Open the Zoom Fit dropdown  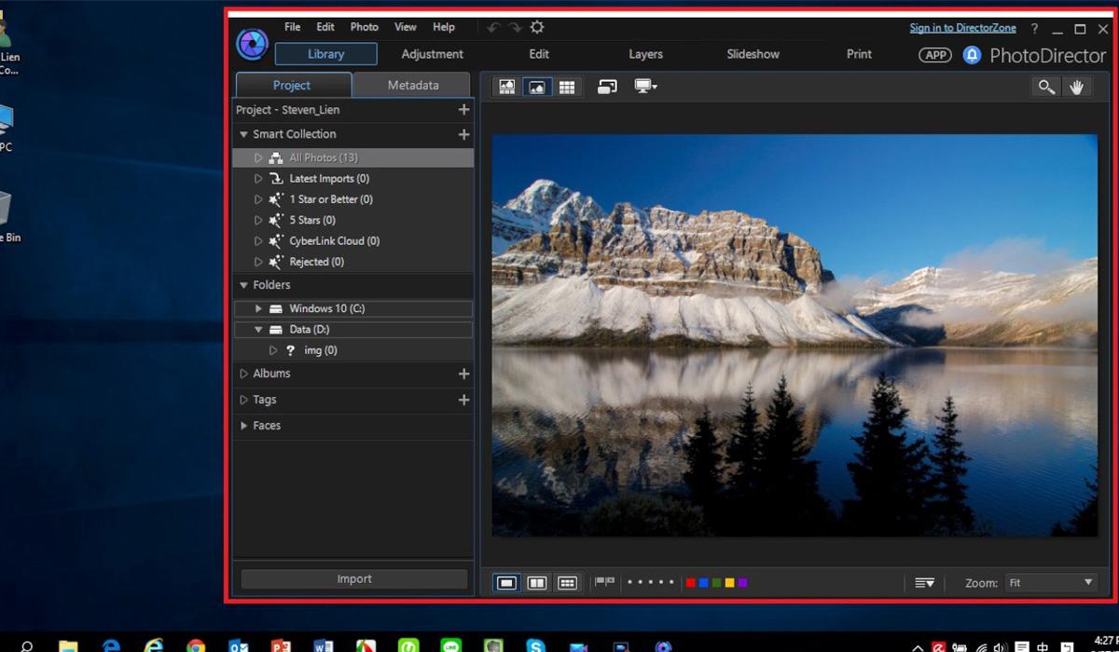tap(1050, 582)
